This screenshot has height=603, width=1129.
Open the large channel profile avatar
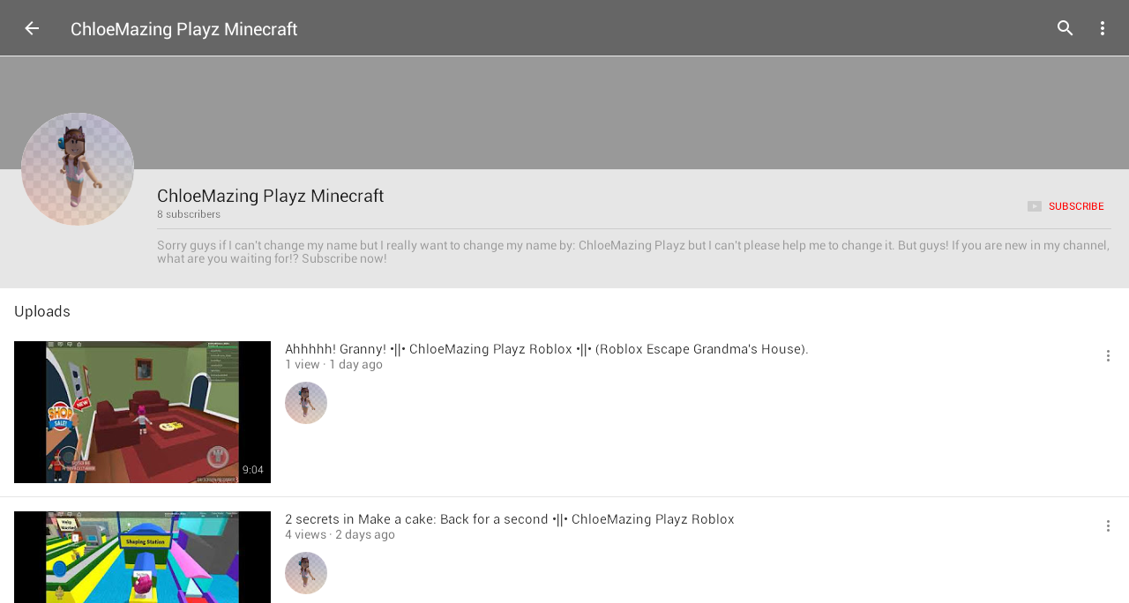tap(78, 169)
